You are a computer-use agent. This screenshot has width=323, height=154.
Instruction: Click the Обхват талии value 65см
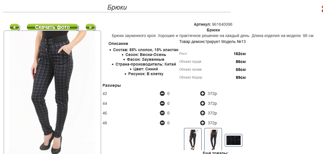[241, 70]
